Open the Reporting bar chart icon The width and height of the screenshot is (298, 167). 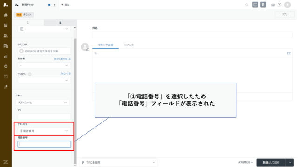click(6, 56)
